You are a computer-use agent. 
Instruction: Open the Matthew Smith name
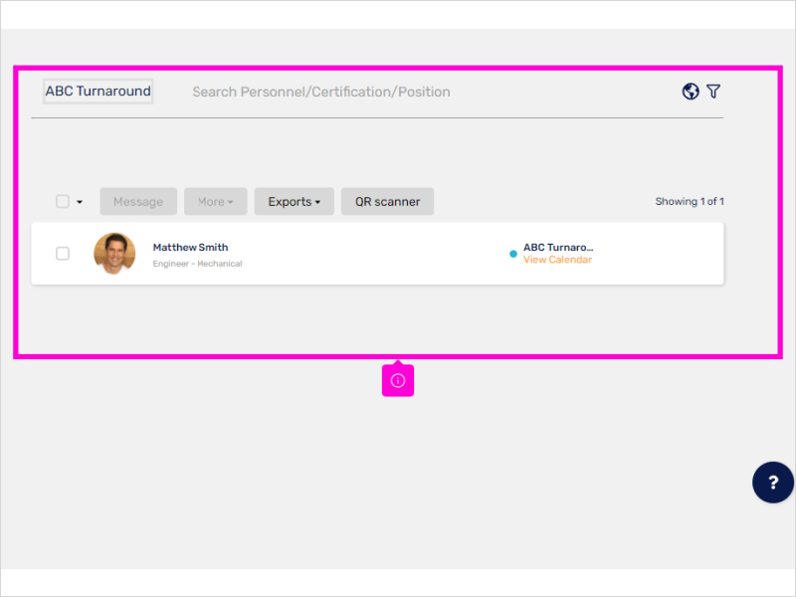click(190, 247)
